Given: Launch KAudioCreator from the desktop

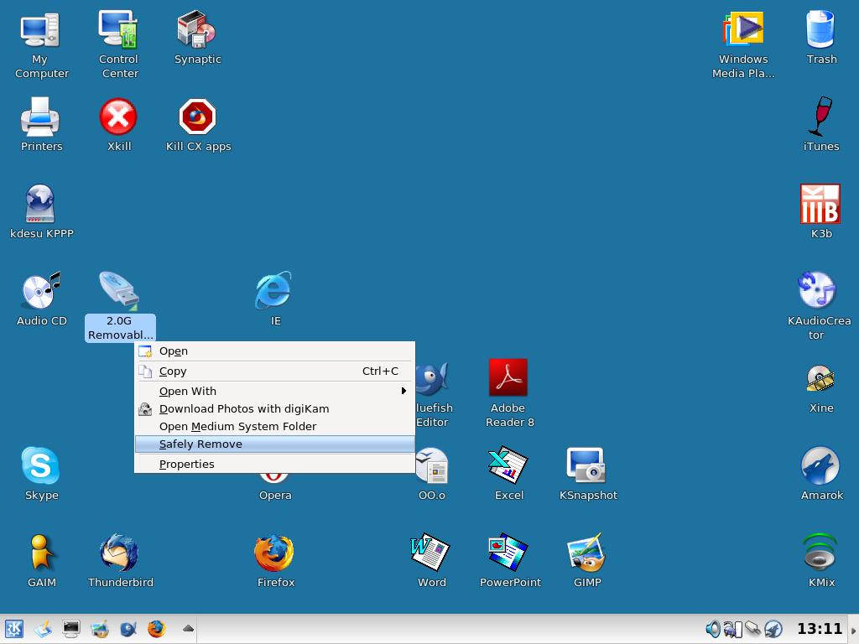Looking at the screenshot, I should 817,290.
